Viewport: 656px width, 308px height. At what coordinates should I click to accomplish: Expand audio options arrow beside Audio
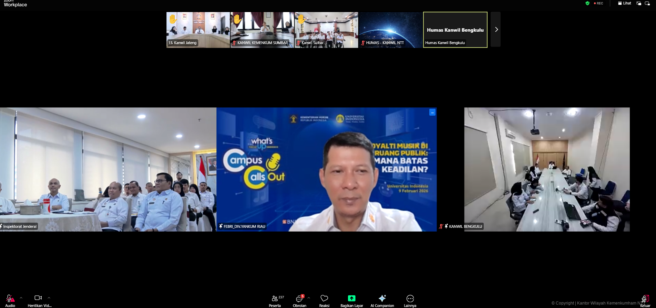tap(21, 298)
